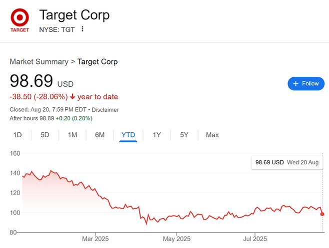
Task: Open the Market Summary breadcrumb link
Action: tap(39, 62)
